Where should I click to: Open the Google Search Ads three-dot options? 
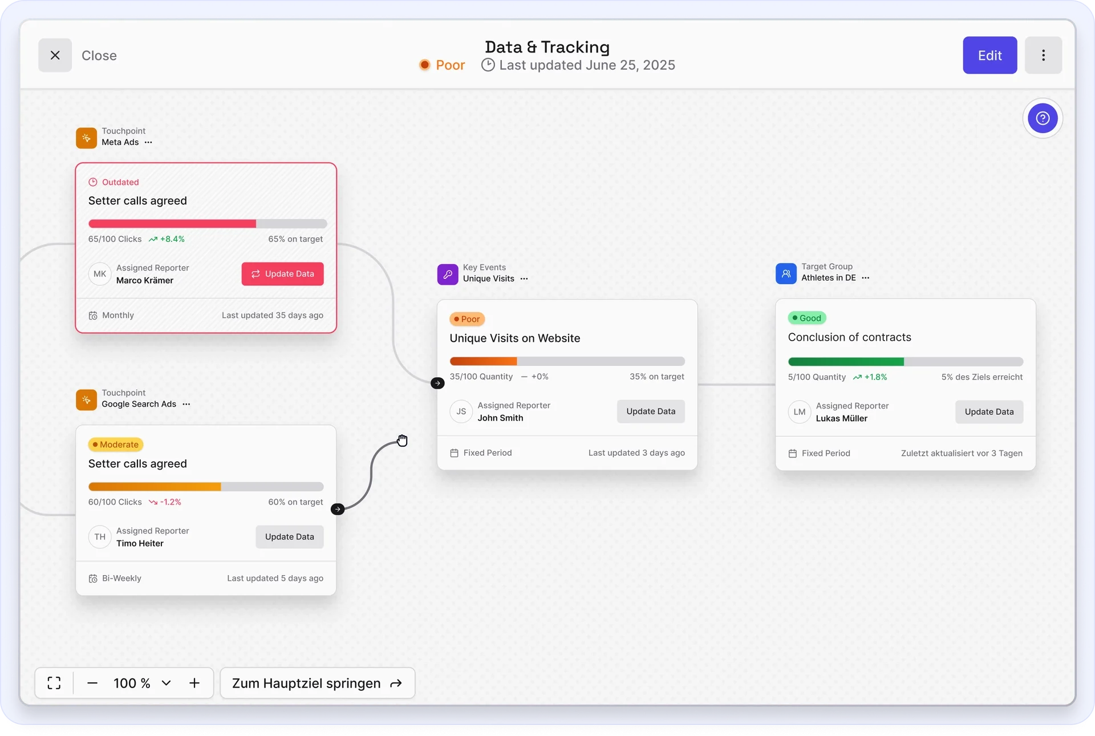tap(186, 405)
